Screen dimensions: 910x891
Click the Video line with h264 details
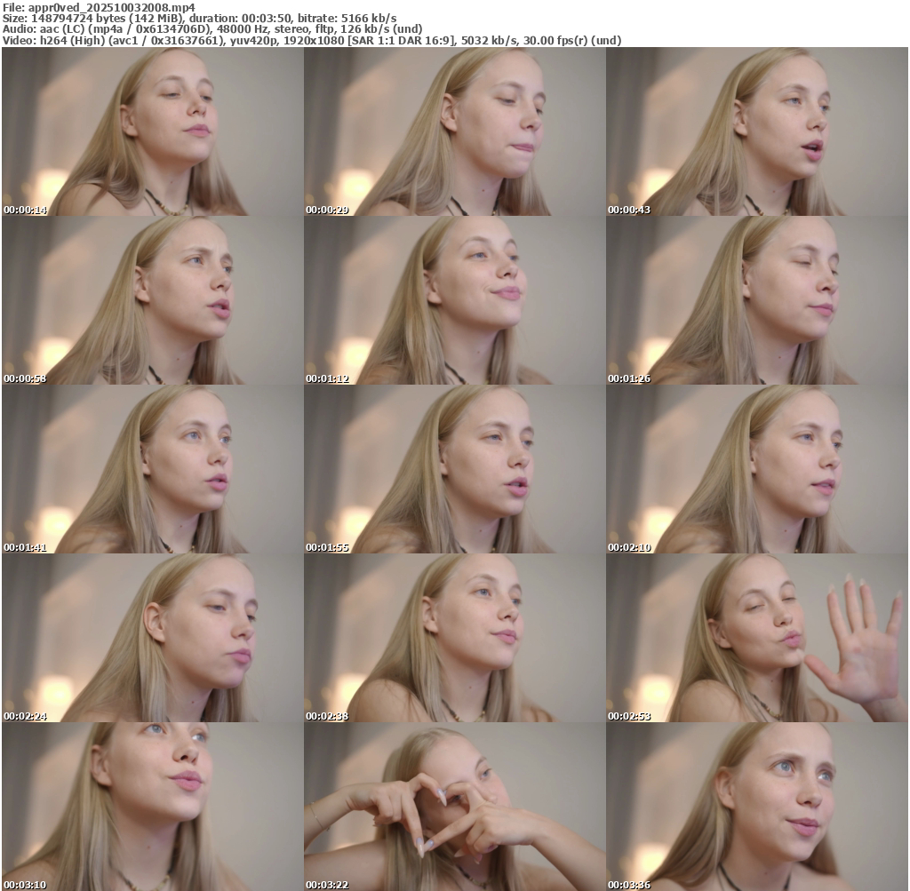[312, 40]
